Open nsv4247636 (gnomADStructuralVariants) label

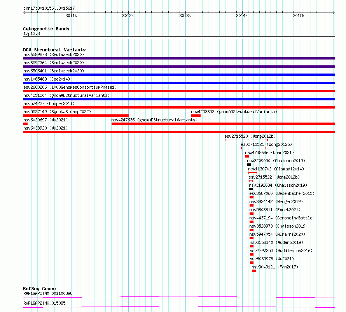pos(154,120)
